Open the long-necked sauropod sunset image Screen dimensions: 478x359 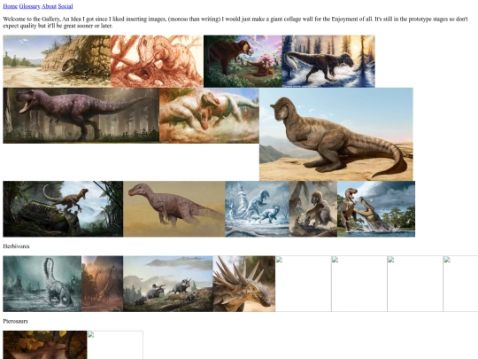[102, 284]
